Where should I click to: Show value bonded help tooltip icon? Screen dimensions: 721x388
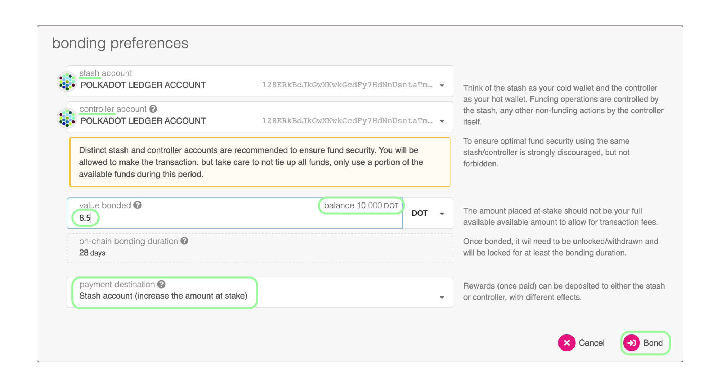[137, 205]
